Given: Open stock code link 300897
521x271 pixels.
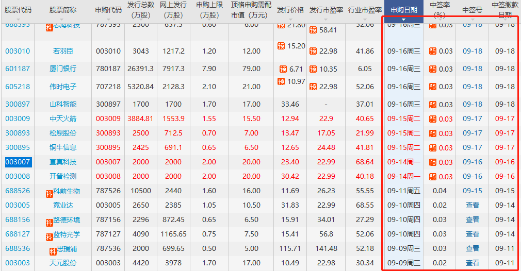Looking at the screenshot, I should coord(18,104).
